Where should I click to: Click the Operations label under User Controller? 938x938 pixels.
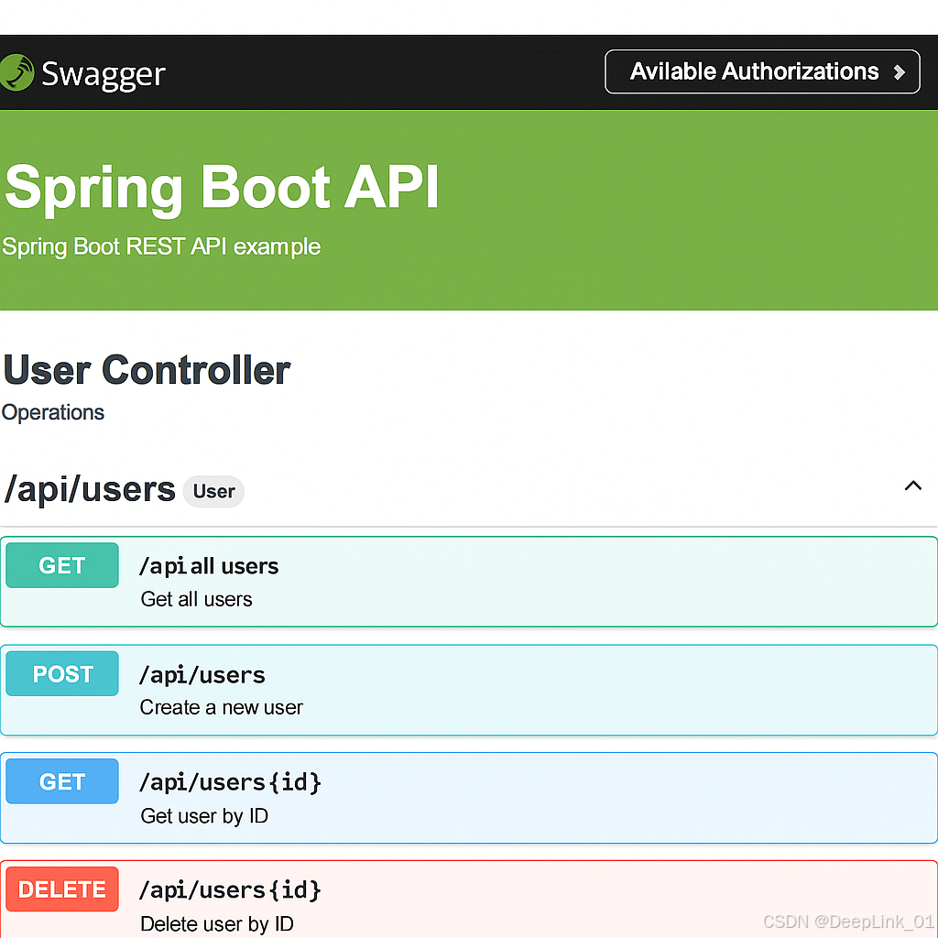point(53,413)
